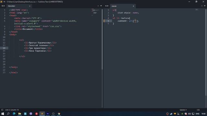The width and height of the screenshot is (207, 116).
Task: Open the hamburger menu in the title bar
Action: pyautogui.click(x=4, y=2)
